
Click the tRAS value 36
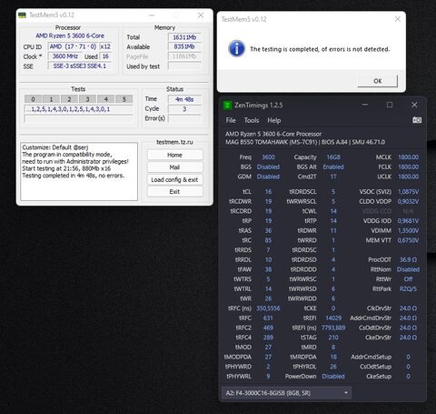click(268, 230)
